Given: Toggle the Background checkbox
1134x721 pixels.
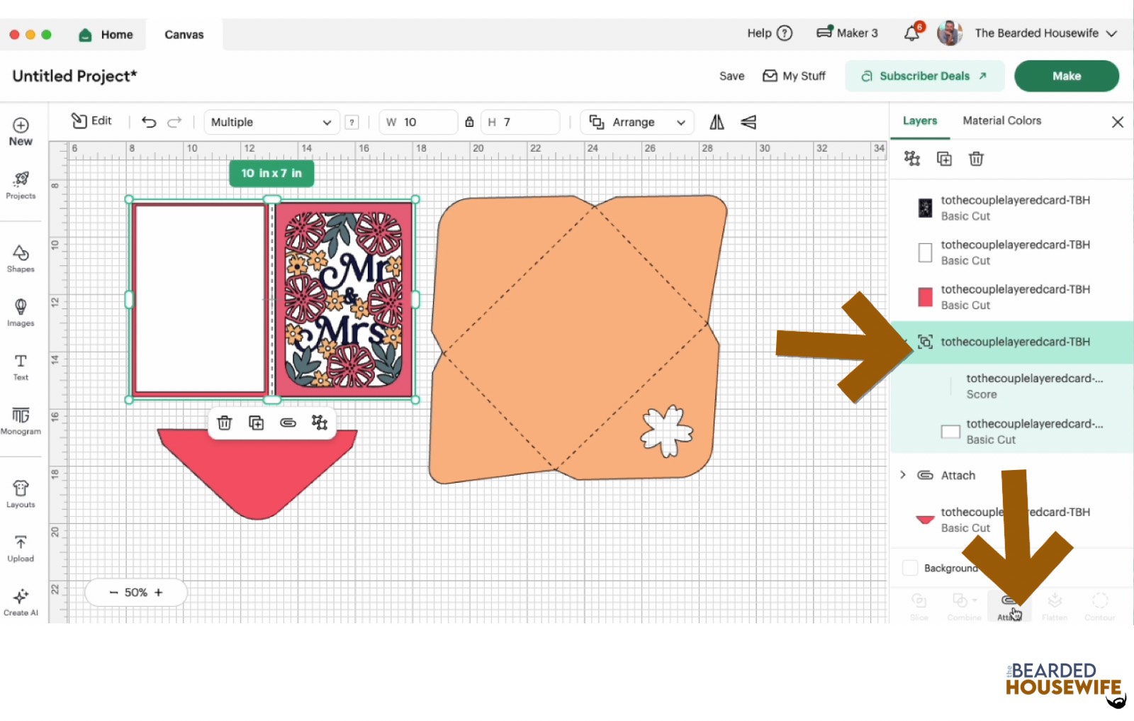Looking at the screenshot, I should [x=910, y=568].
